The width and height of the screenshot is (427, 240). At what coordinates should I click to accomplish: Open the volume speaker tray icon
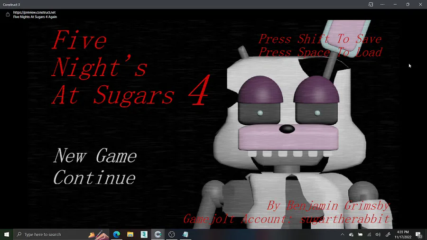[x=378, y=235]
